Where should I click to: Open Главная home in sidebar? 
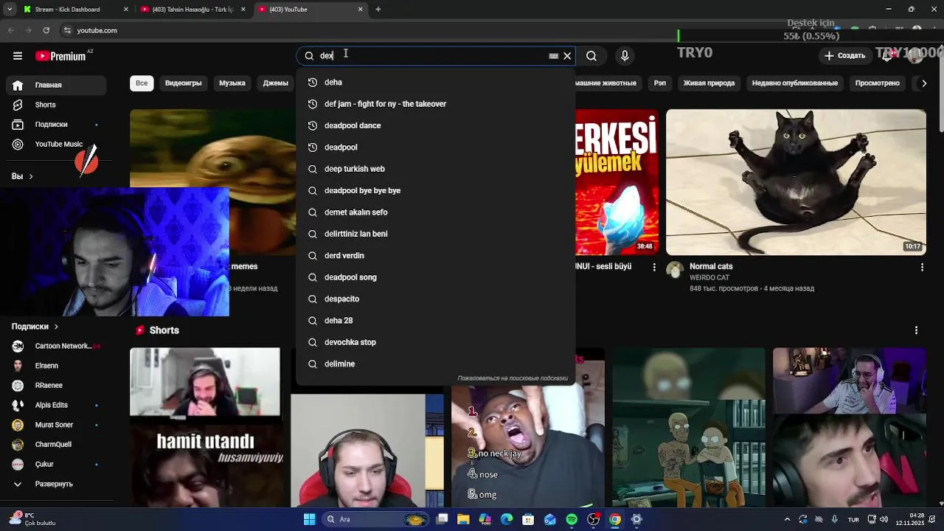[57, 85]
